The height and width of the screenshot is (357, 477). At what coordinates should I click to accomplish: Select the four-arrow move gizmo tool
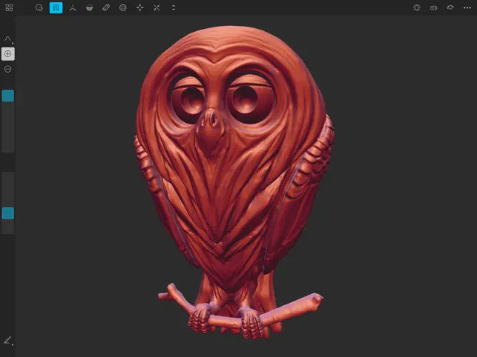[139, 7]
